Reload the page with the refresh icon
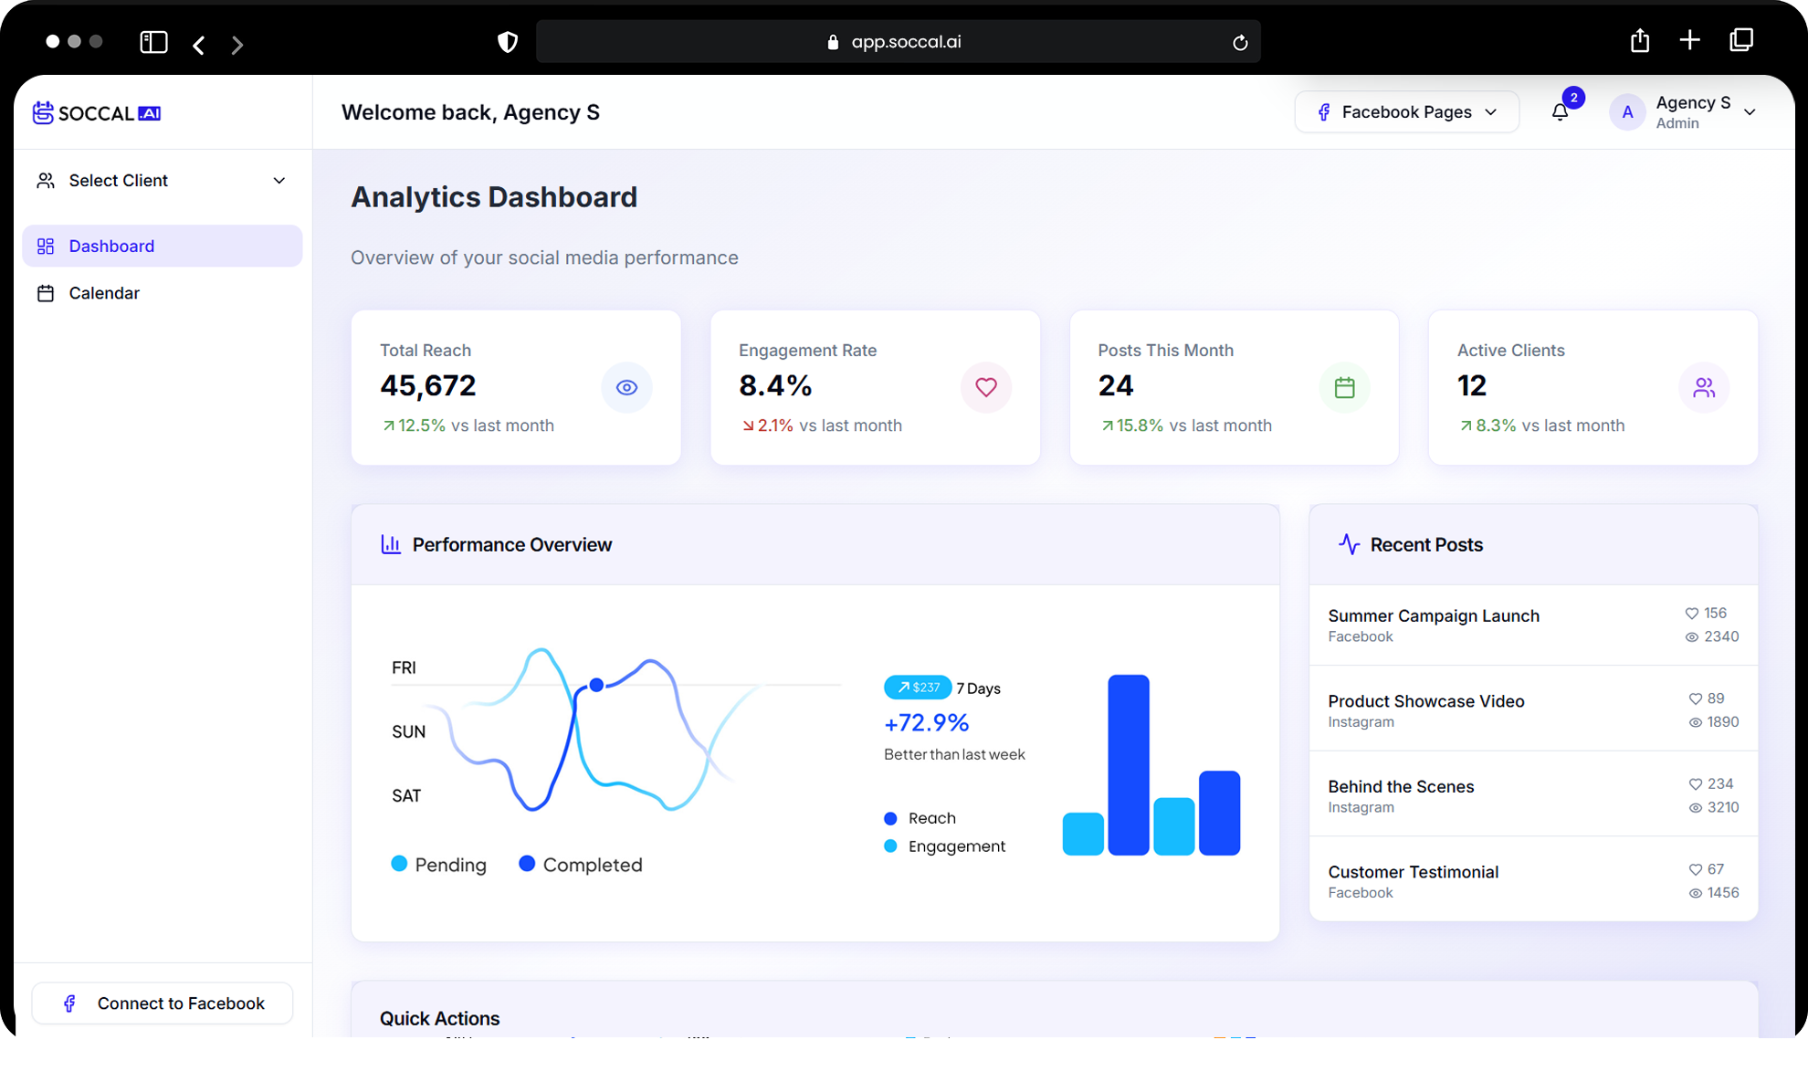This screenshot has height=1082, width=1808. (1240, 43)
